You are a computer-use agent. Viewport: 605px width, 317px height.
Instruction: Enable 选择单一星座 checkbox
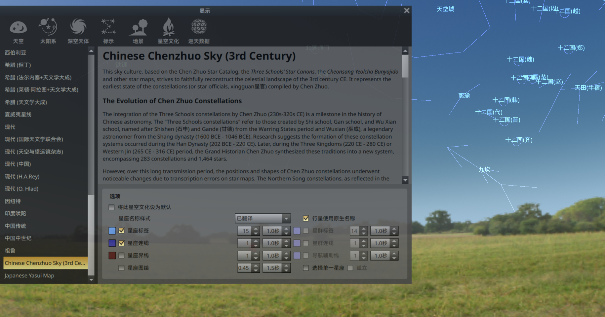point(306,268)
